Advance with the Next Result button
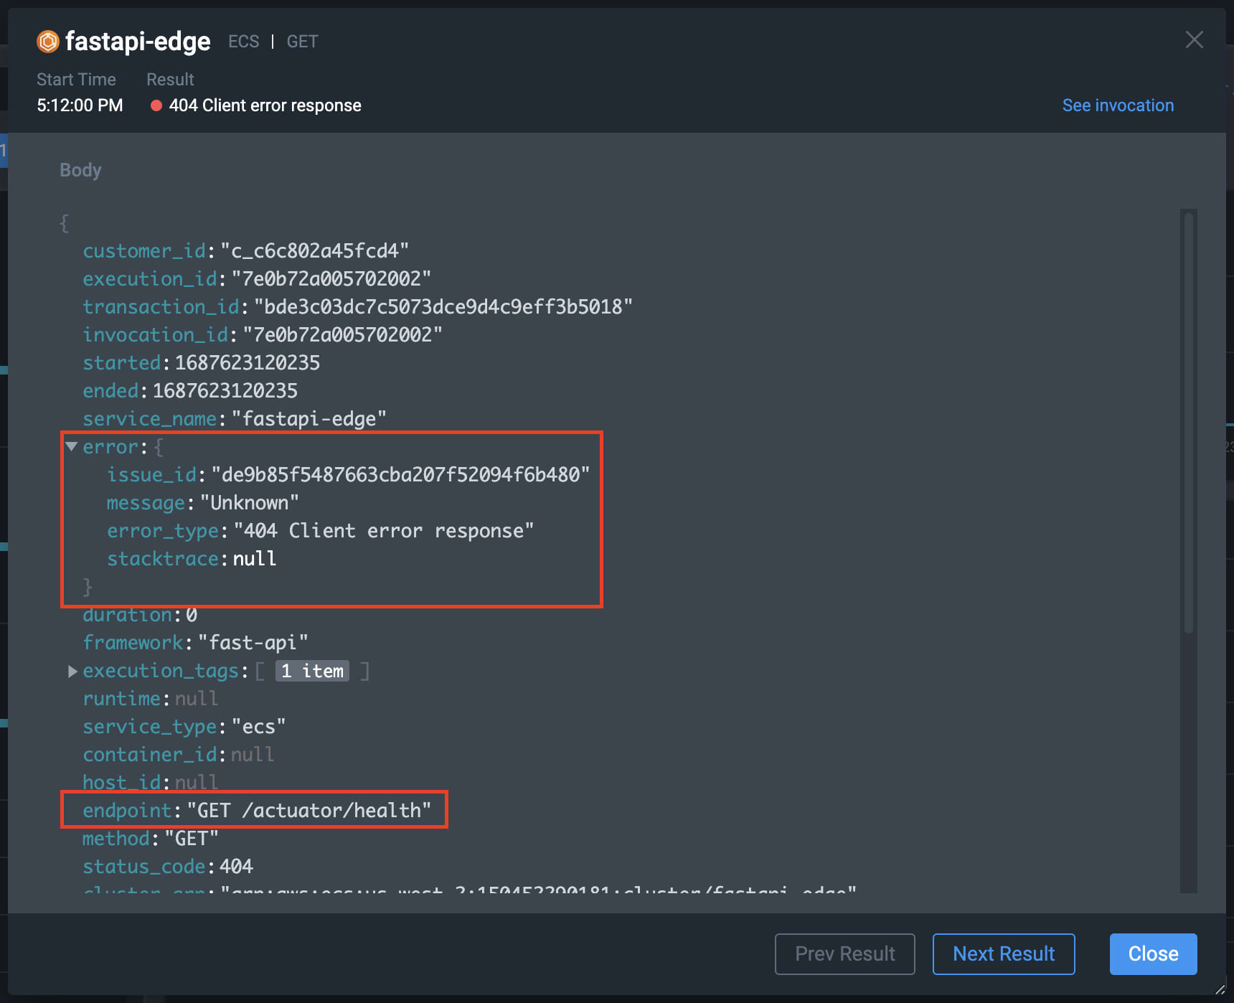The height and width of the screenshot is (1003, 1234). click(x=1003, y=953)
